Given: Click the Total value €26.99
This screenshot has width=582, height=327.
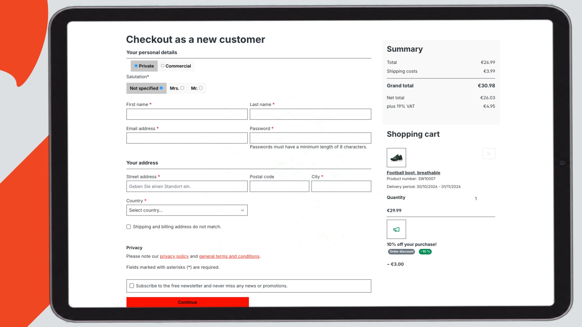Looking at the screenshot, I should point(488,62).
